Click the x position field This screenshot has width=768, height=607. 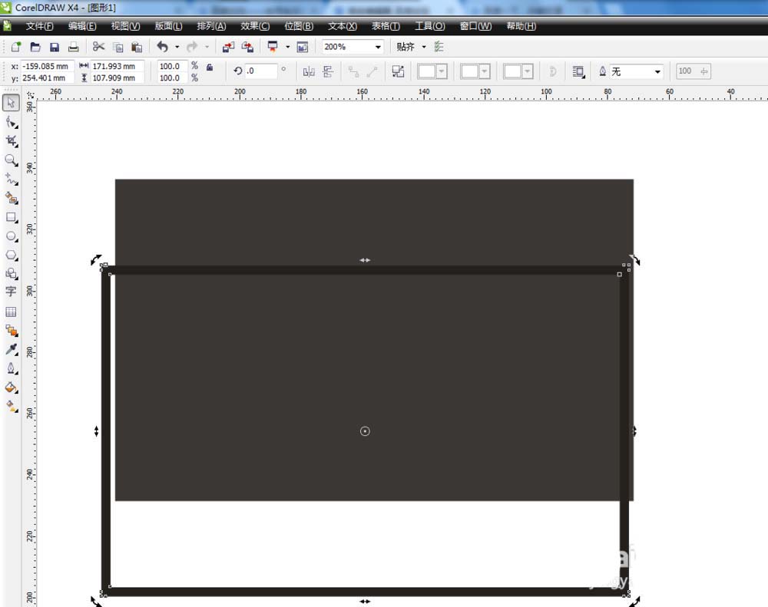[47, 66]
